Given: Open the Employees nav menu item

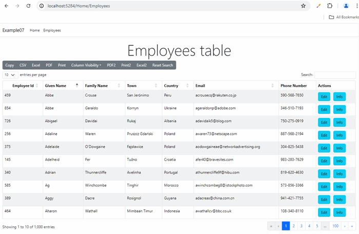Looking at the screenshot, I should point(52,30).
